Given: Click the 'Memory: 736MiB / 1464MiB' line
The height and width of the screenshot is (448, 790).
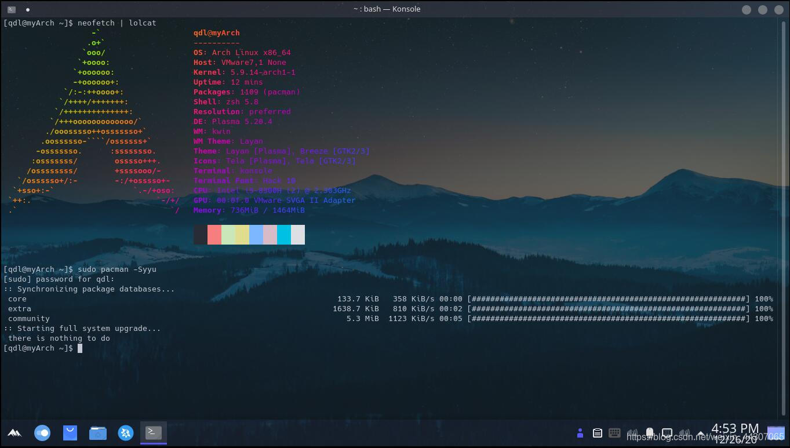Looking at the screenshot, I should tap(249, 210).
